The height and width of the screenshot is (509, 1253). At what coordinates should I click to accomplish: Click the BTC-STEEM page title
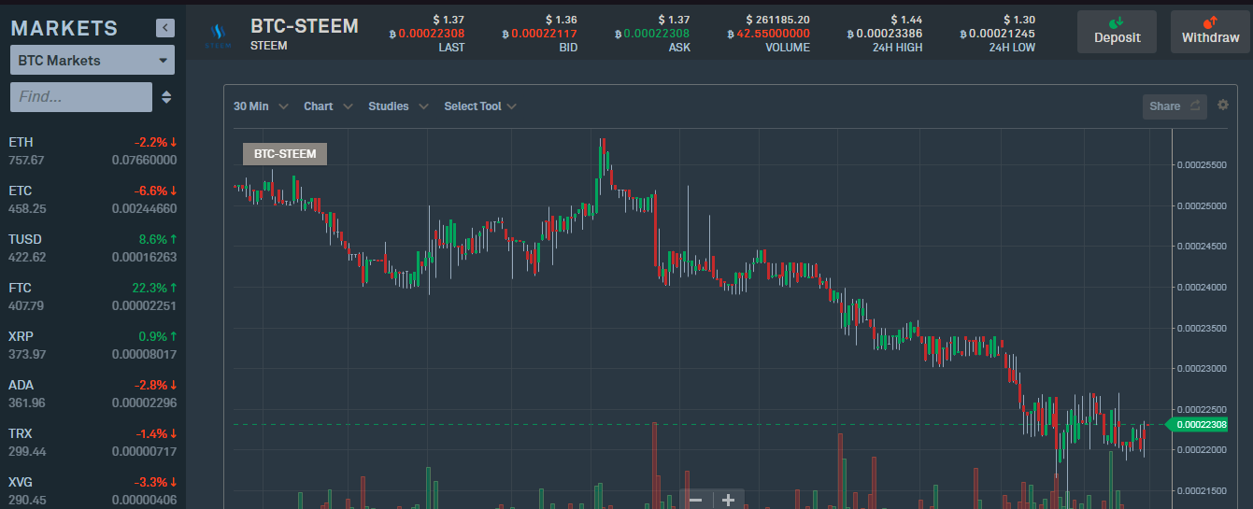pos(305,25)
